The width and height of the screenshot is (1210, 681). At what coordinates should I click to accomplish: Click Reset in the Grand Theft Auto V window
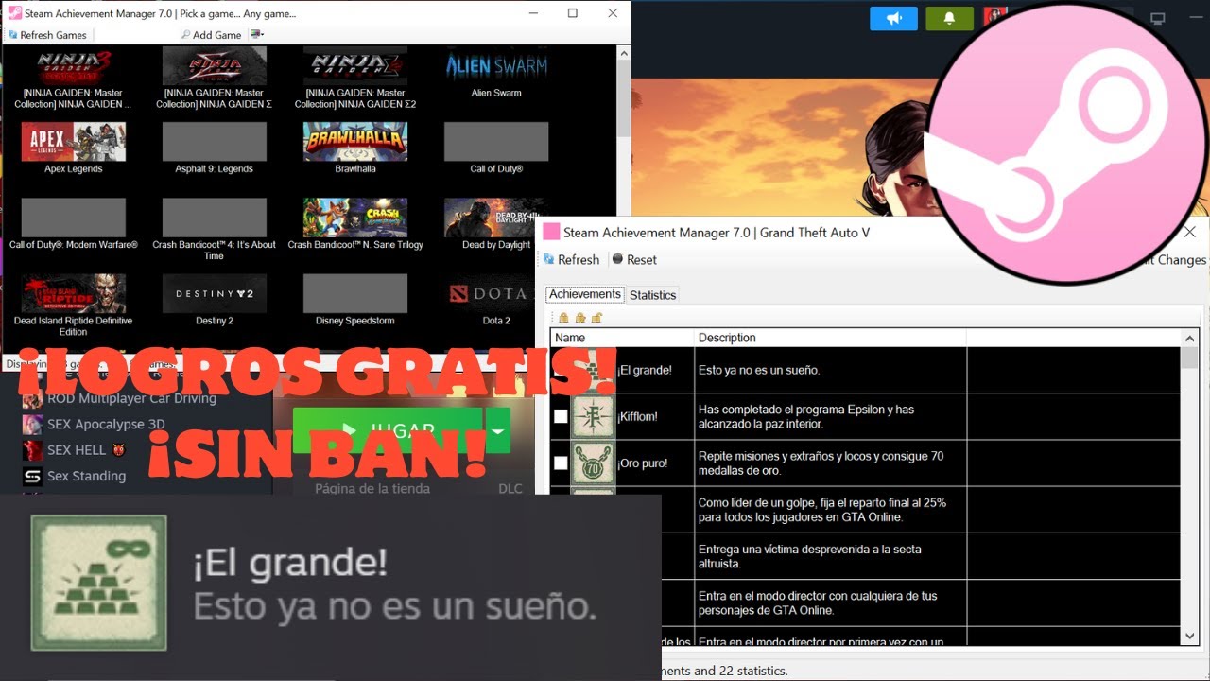tap(634, 259)
